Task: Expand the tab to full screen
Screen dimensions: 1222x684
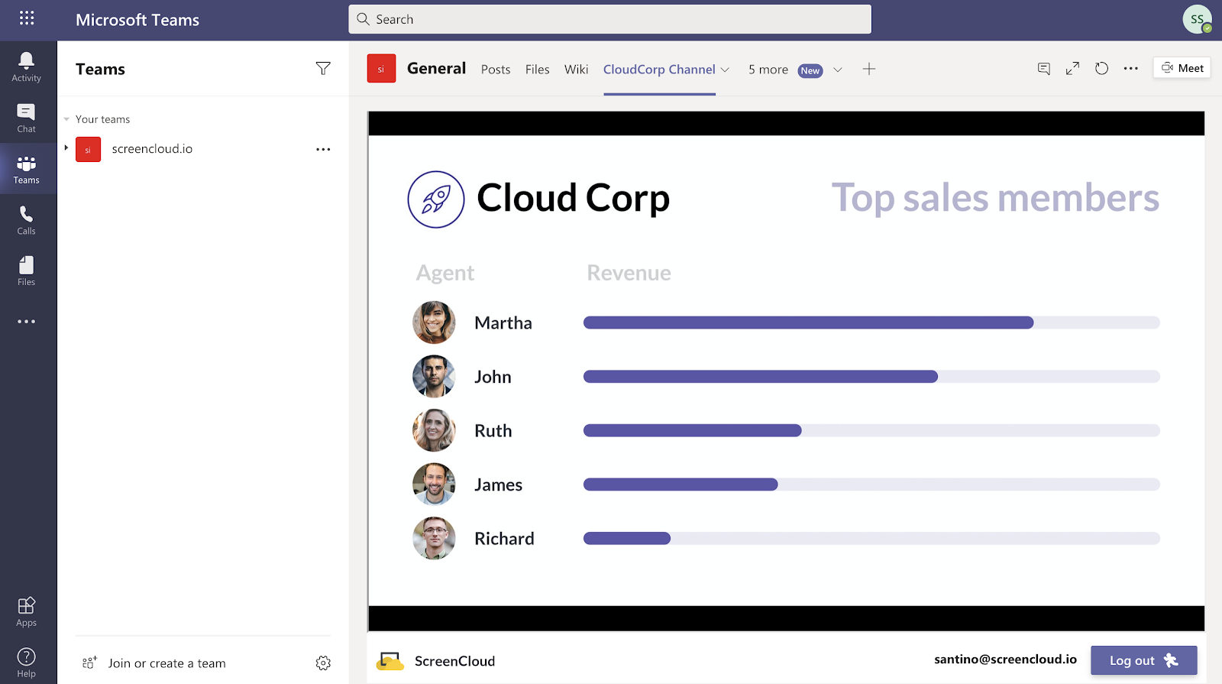Action: (1073, 69)
